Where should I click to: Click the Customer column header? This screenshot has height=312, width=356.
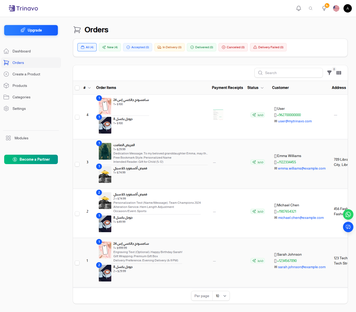point(280,88)
